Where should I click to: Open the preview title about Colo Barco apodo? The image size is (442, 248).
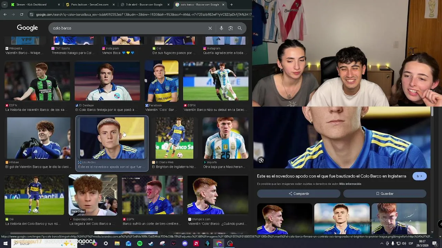point(331,176)
